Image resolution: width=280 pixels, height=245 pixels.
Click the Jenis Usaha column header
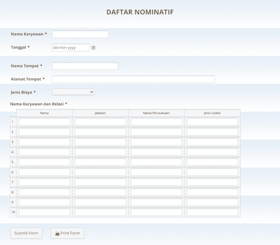[212, 113]
